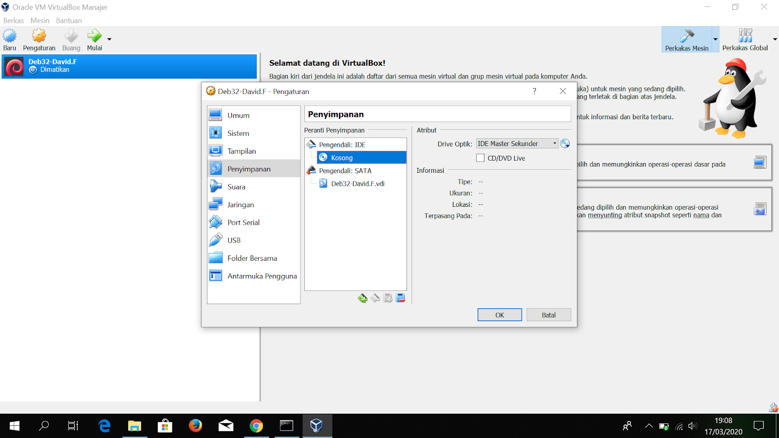Open the terminal app on the taskbar
This screenshot has height=438, width=779.
[x=286, y=426]
